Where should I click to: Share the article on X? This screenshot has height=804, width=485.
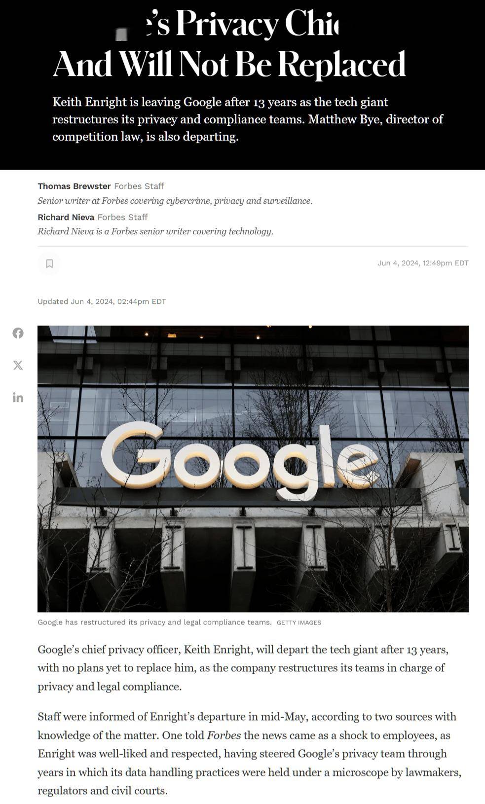[x=18, y=365]
